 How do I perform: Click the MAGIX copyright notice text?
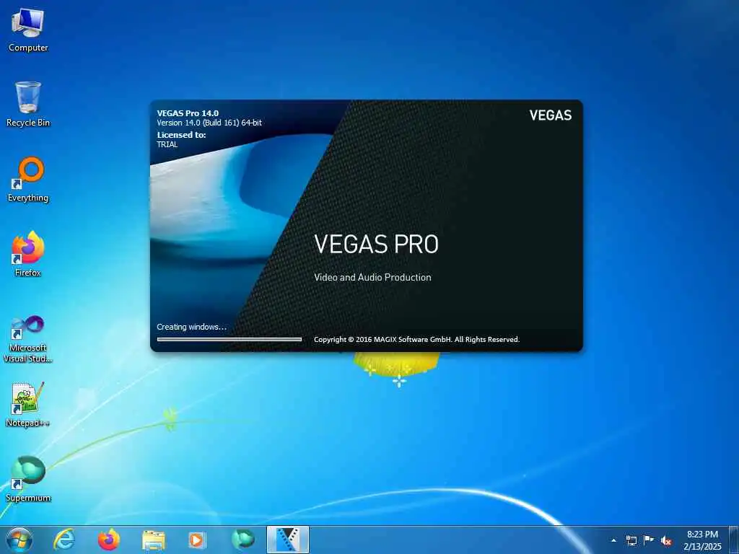point(416,340)
